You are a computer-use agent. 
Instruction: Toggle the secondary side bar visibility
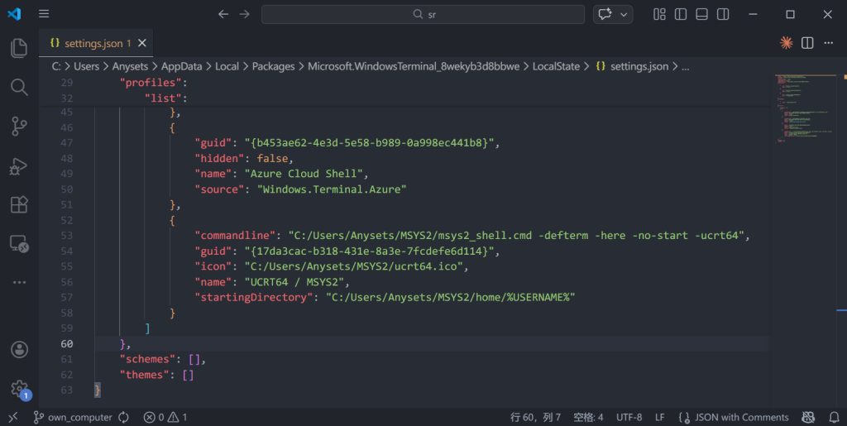[x=724, y=14]
